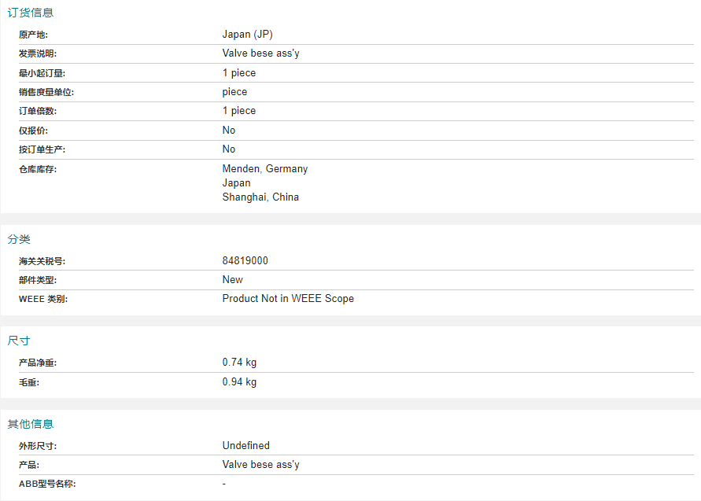Click the customs tariff number 84819000
The image size is (701, 501).
(x=245, y=260)
